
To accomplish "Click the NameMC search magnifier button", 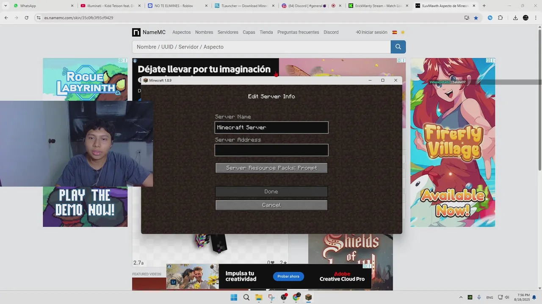I will [x=398, y=47].
